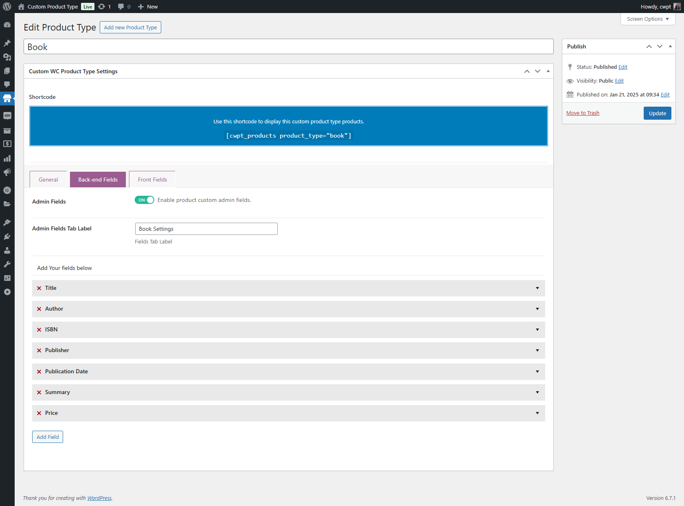Open Posts via the pushpin icon
Screen dimensions: 684x506
coord(7,43)
